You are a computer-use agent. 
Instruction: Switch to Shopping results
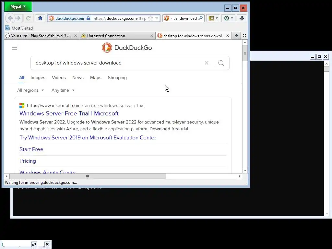[x=117, y=77]
